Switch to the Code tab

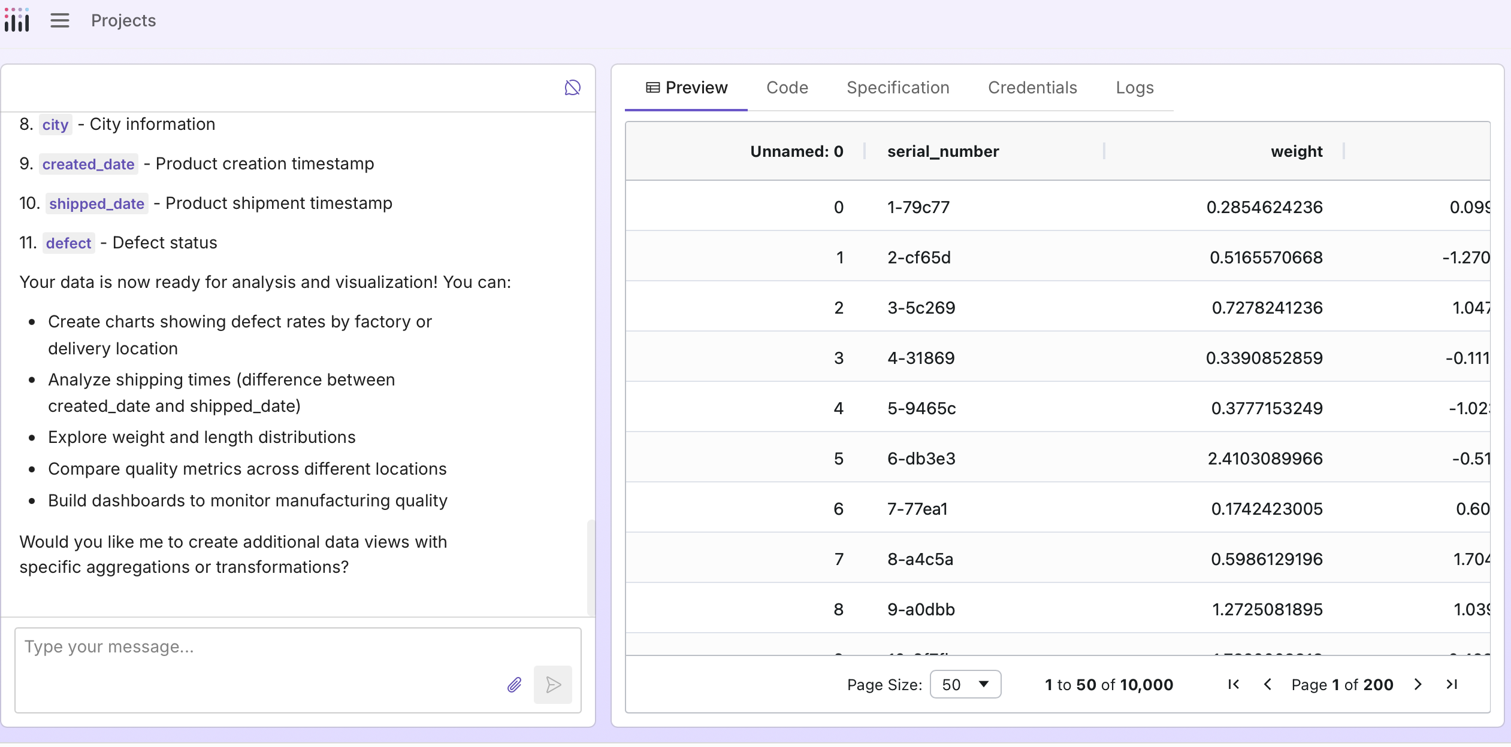coord(787,88)
